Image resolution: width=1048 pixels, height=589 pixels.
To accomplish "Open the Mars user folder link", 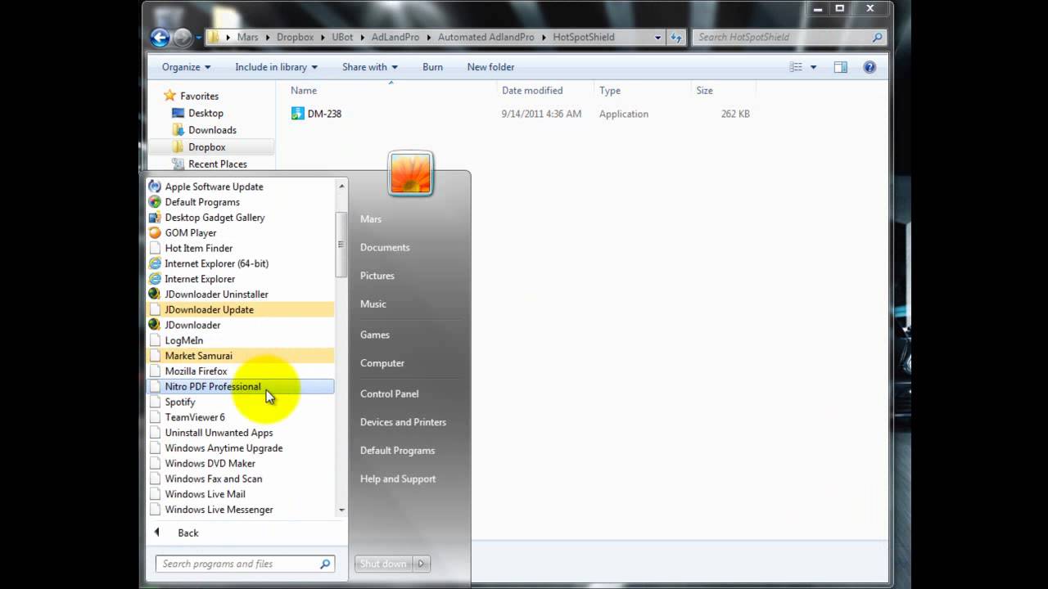I will coord(371,218).
